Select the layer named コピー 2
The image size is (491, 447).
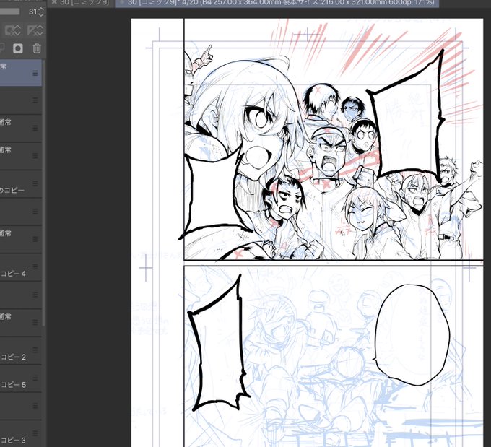[21, 350]
